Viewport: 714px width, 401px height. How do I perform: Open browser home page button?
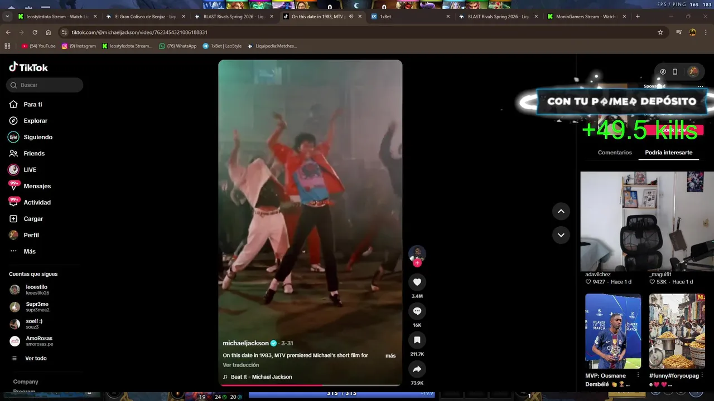pos(48,32)
